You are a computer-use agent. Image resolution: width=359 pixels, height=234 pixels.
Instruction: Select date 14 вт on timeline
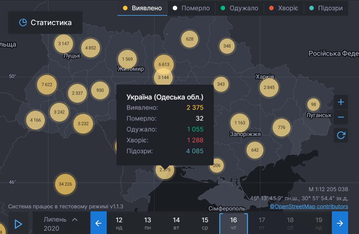pyautogui.click(x=176, y=223)
